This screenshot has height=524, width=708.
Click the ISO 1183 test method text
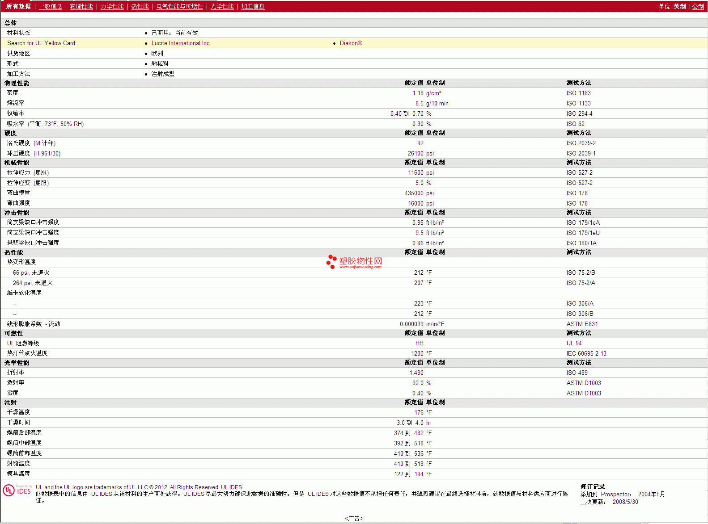tap(578, 93)
